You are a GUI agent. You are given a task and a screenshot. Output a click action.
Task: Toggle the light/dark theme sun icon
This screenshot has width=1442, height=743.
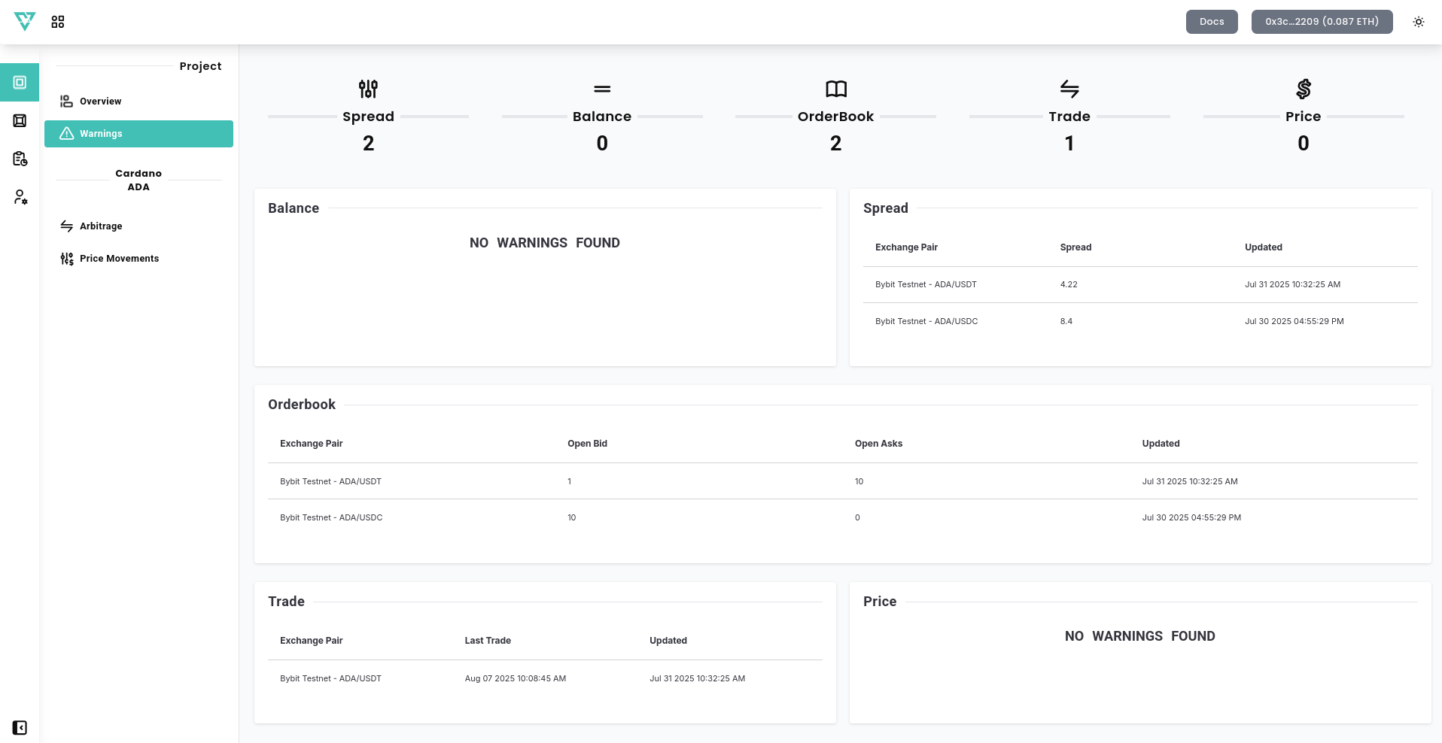1418,22
